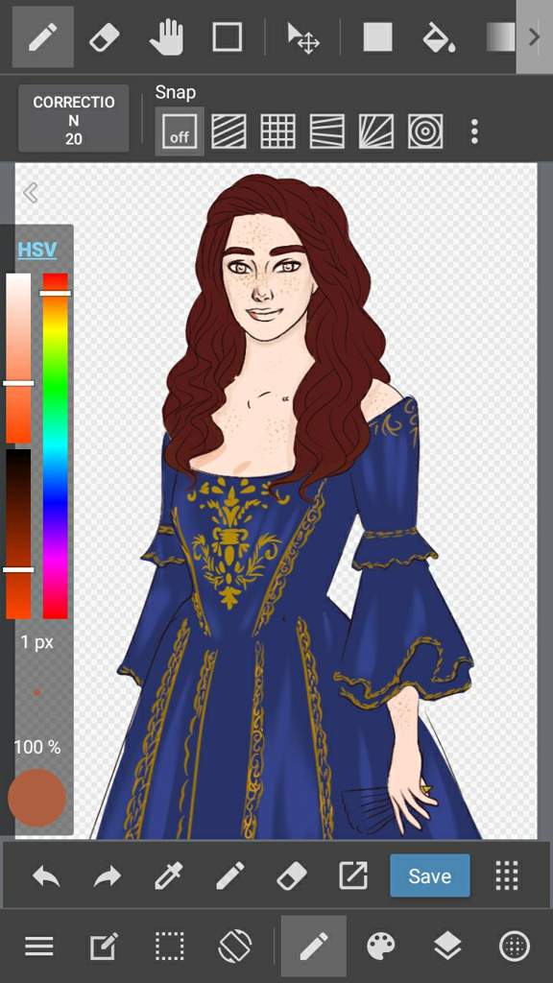Enable the grid snap guide
The image size is (553, 983).
[277, 131]
